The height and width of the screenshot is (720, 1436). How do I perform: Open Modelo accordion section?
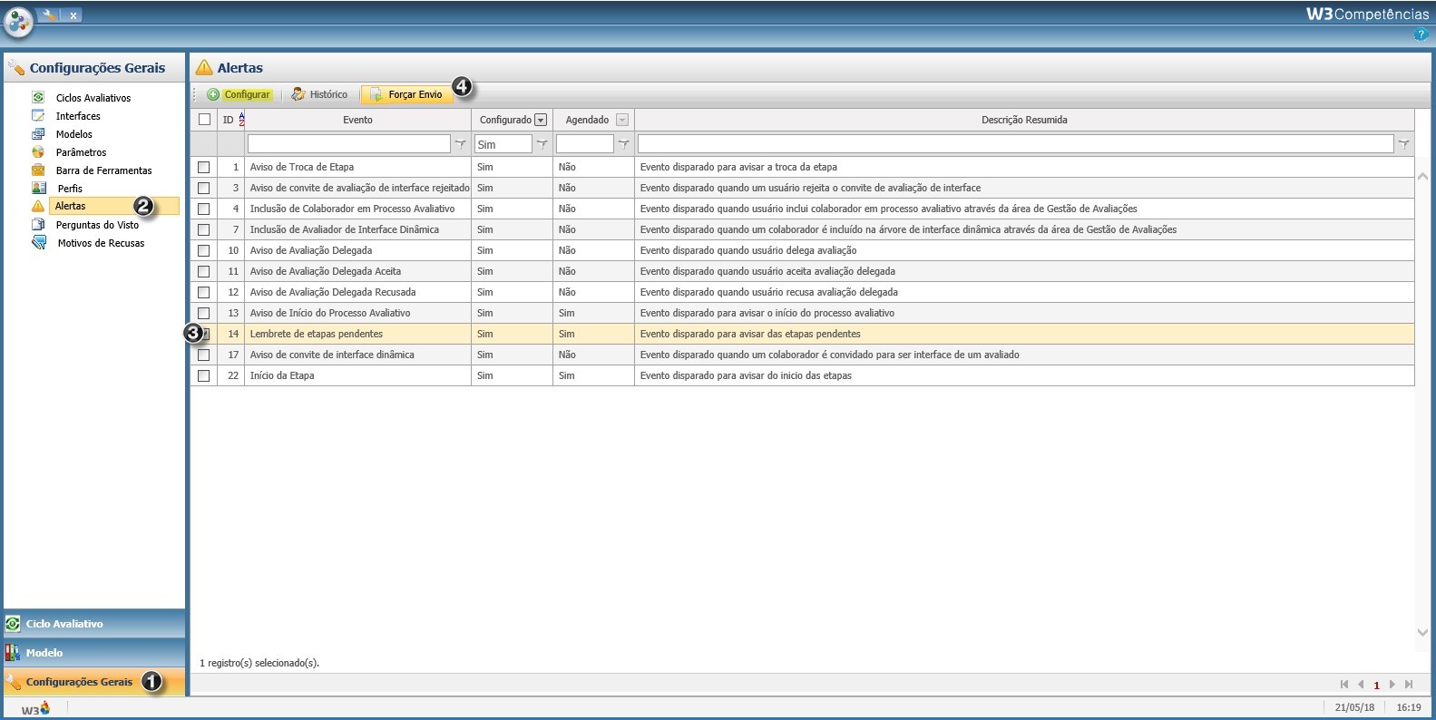[x=94, y=653]
